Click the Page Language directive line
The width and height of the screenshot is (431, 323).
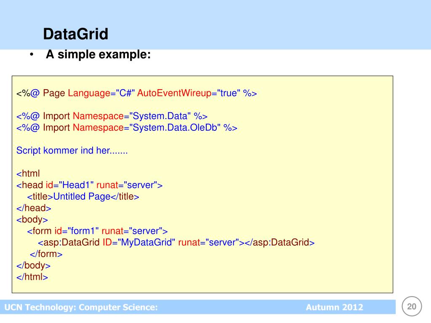[x=137, y=93]
